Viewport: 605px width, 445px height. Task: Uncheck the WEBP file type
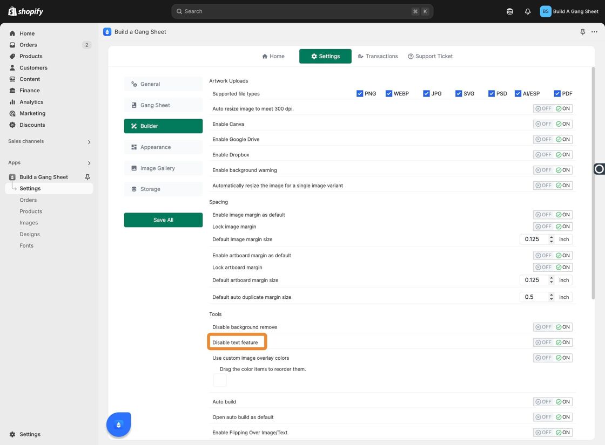[x=389, y=94]
